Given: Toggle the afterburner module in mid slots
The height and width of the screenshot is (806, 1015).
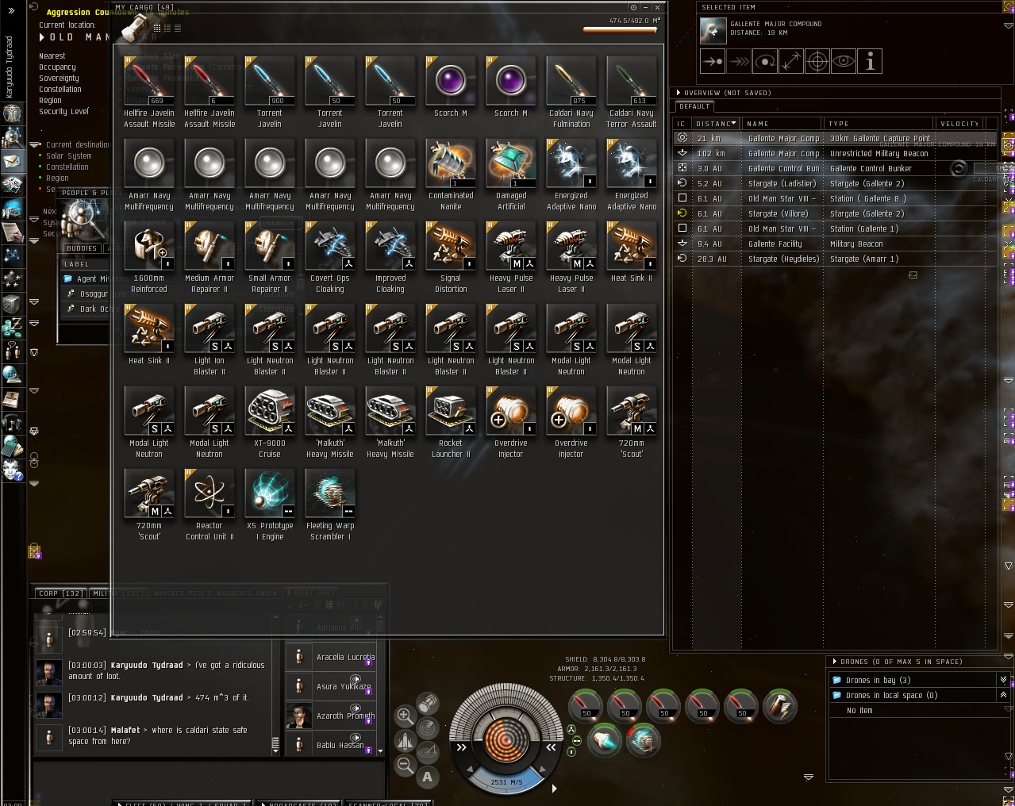Looking at the screenshot, I should click(x=606, y=740).
